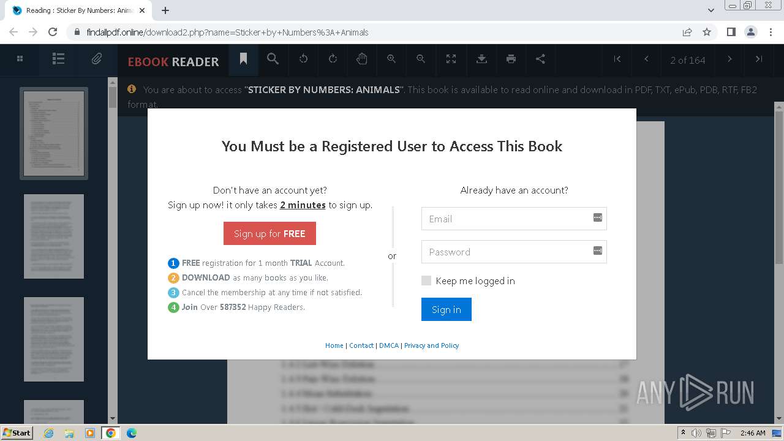Open Chrome side panel
This screenshot has width=784, height=441.
coord(731,32)
